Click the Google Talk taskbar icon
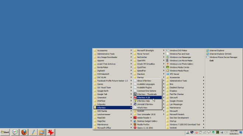The height and width of the screenshot is (136, 243). coord(15,132)
